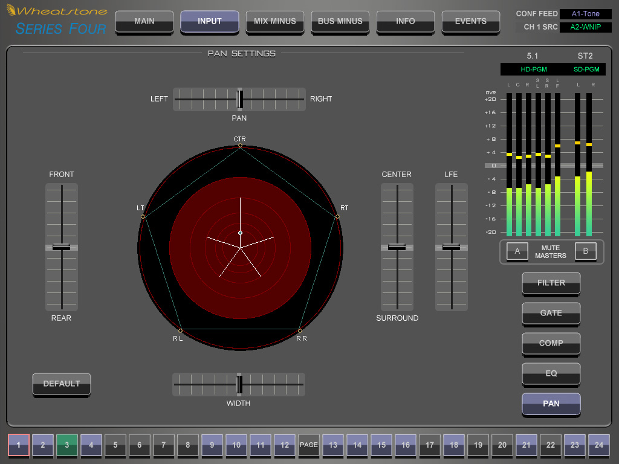Click the HD-PGM meter label
The height and width of the screenshot is (464, 619).
tap(534, 69)
